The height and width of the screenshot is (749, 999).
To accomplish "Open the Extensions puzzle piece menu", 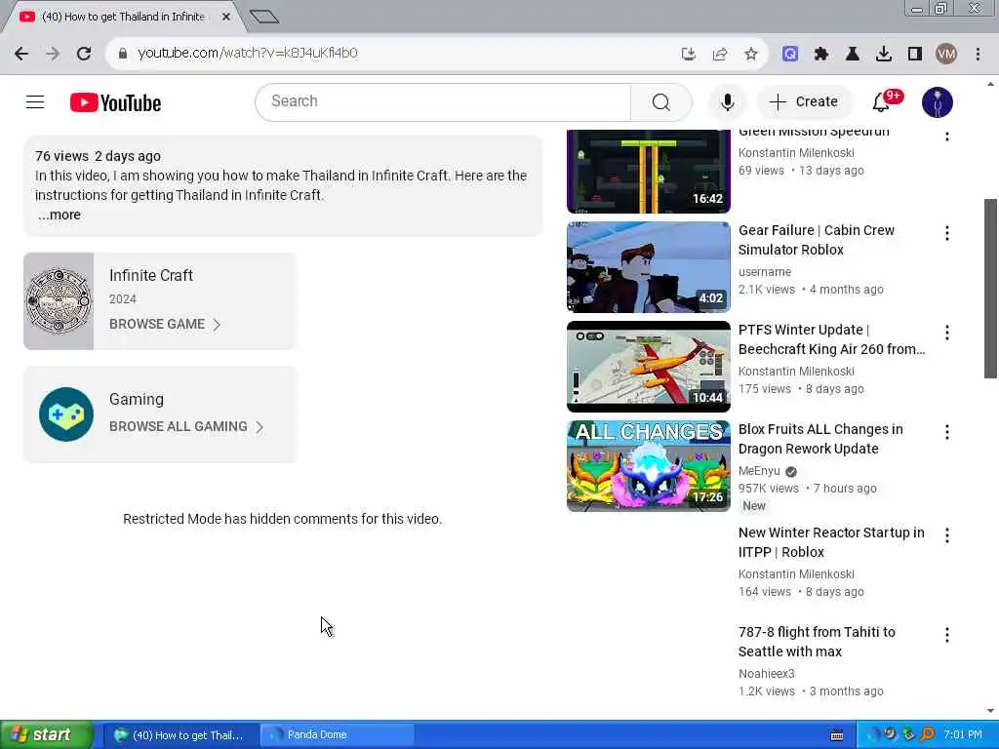I will (821, 54).
